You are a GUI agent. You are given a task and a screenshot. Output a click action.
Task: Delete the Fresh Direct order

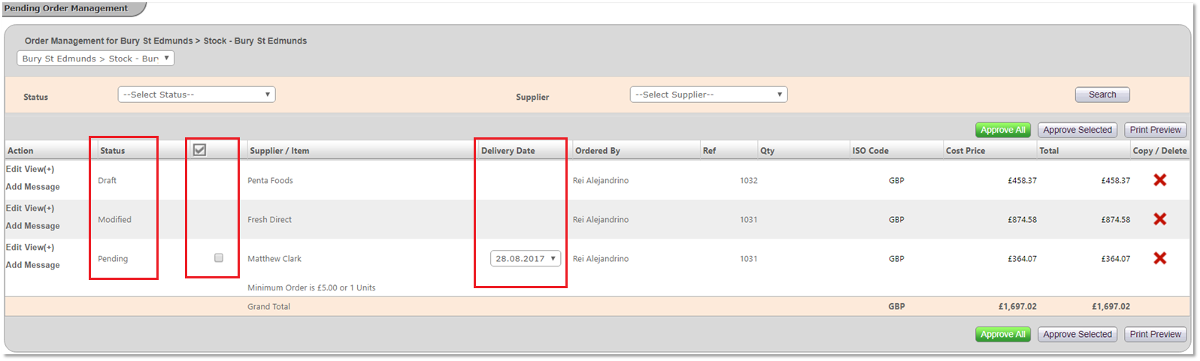(1159, 219)
